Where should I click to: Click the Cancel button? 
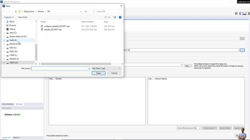[x=114, y=73]
